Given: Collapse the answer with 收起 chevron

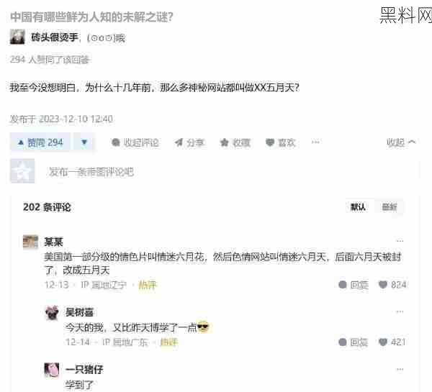Looking at the screenshot, I should point(401,142).
